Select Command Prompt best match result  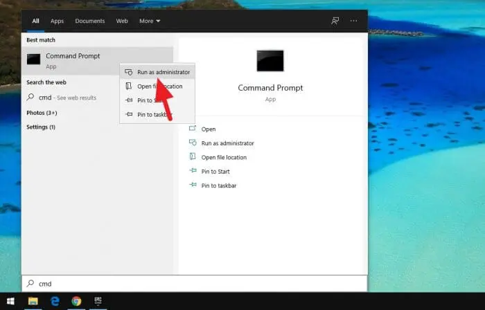97,61
